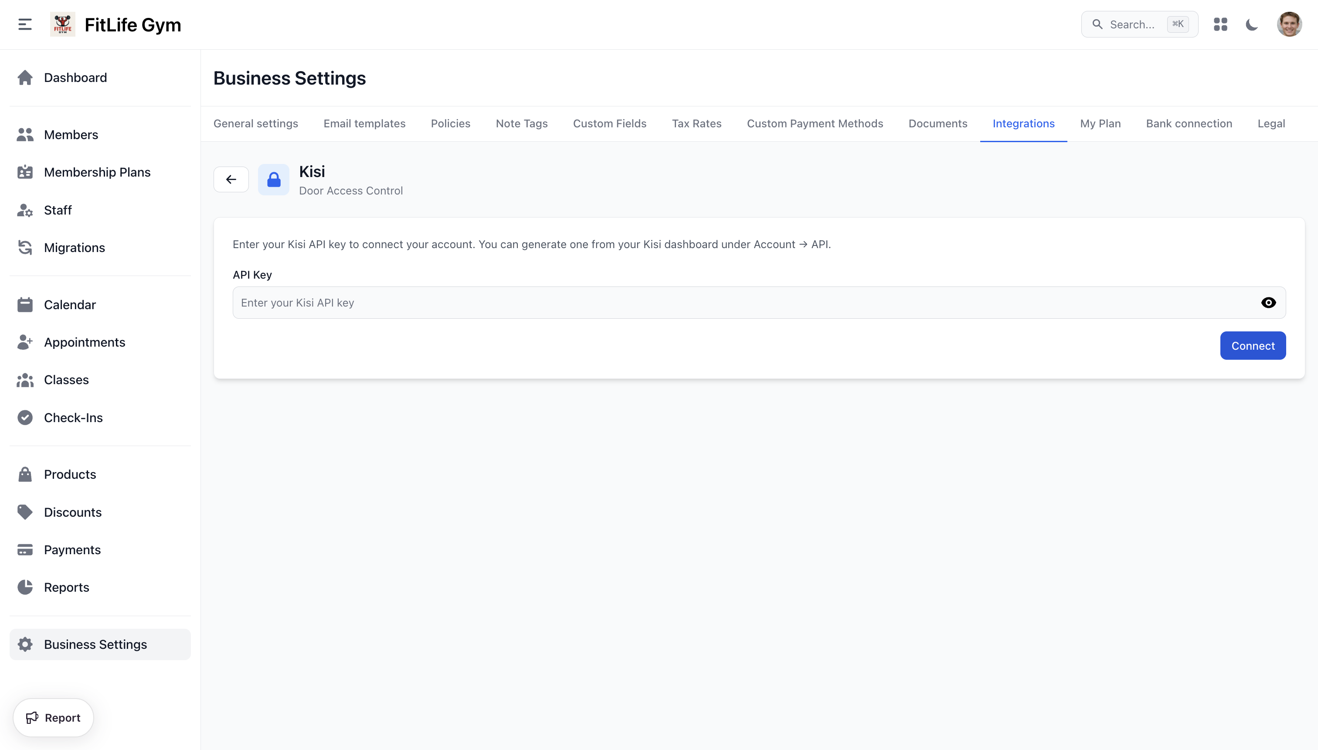
Task: Open the Dashboard from the sidebar
Action: click(x=75, y=77)
